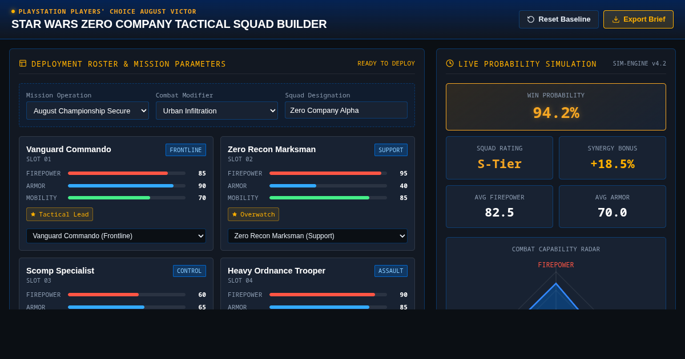Click the Zero Recon Marksman card title

[x=272, y=149]
